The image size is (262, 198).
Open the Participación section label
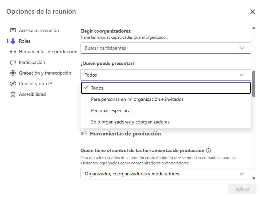32,62
